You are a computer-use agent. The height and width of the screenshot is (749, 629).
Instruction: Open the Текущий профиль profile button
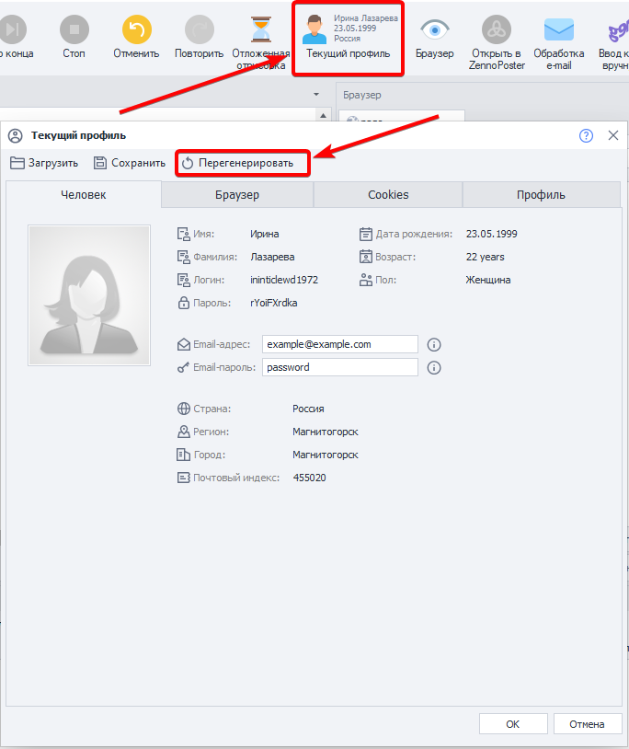tap(348, 37)
